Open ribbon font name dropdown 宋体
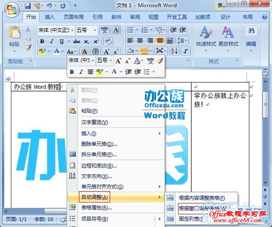The height and width of the screenshot is (227, 272). point(73,30)
